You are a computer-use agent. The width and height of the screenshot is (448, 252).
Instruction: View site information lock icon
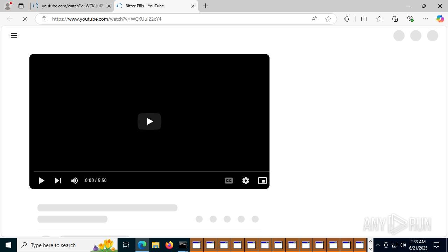(x=44, y=19)
